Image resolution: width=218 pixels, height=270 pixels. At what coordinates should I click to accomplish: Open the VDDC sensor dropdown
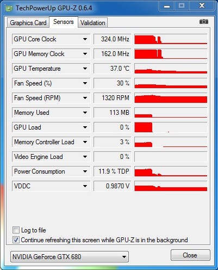click(x=85, y=186)
